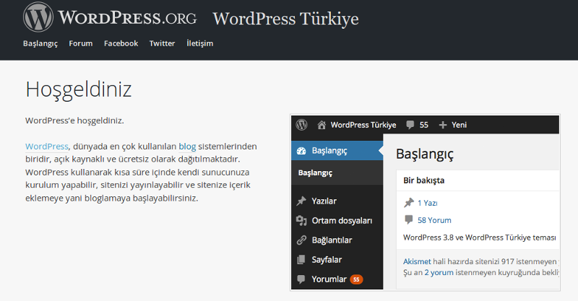This screenshot has width=578, height=301.
Task: Click the Başlangıç dashboard page title
Action: [x=425, y=154]
